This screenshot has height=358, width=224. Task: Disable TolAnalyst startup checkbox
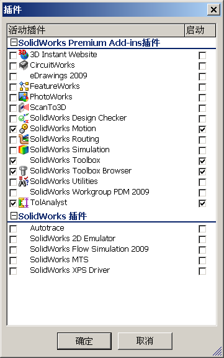(x=202, y=203)
